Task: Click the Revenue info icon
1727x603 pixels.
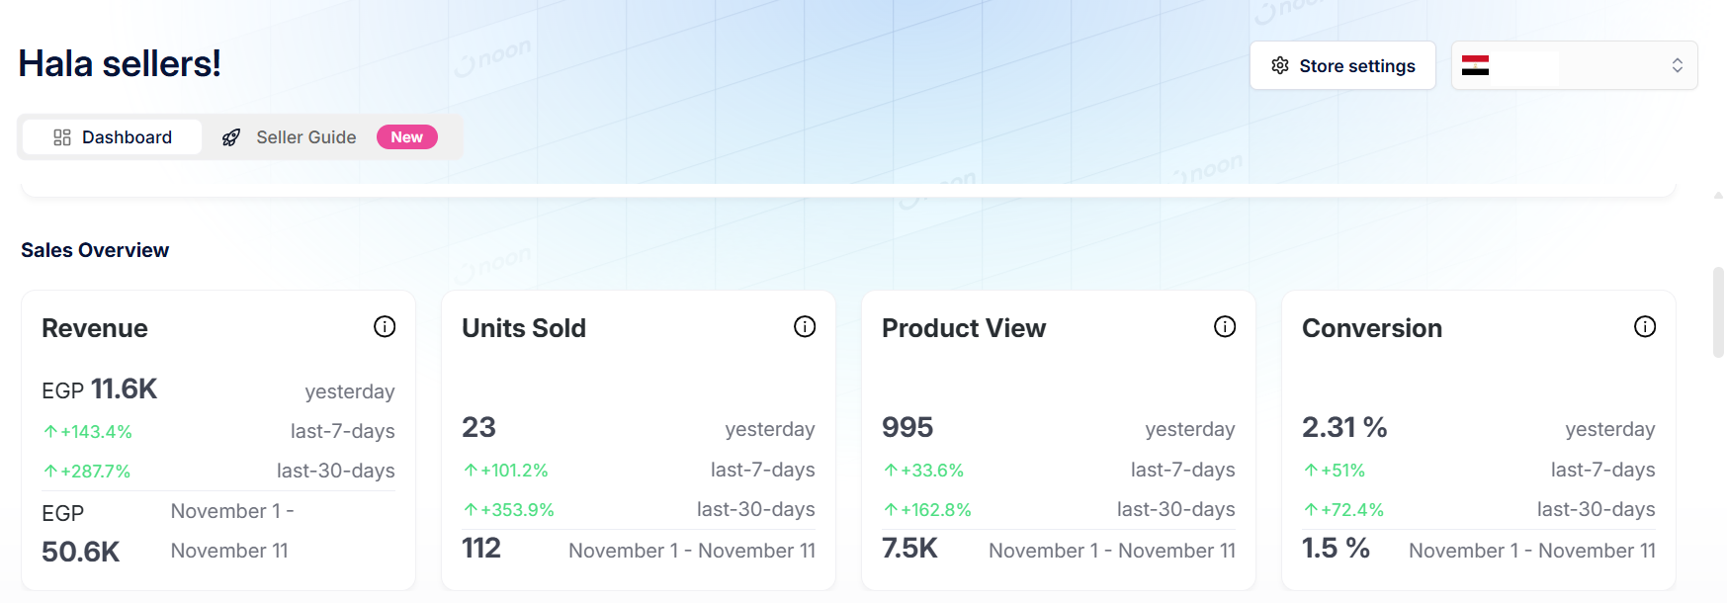Action: click(385, 327)
